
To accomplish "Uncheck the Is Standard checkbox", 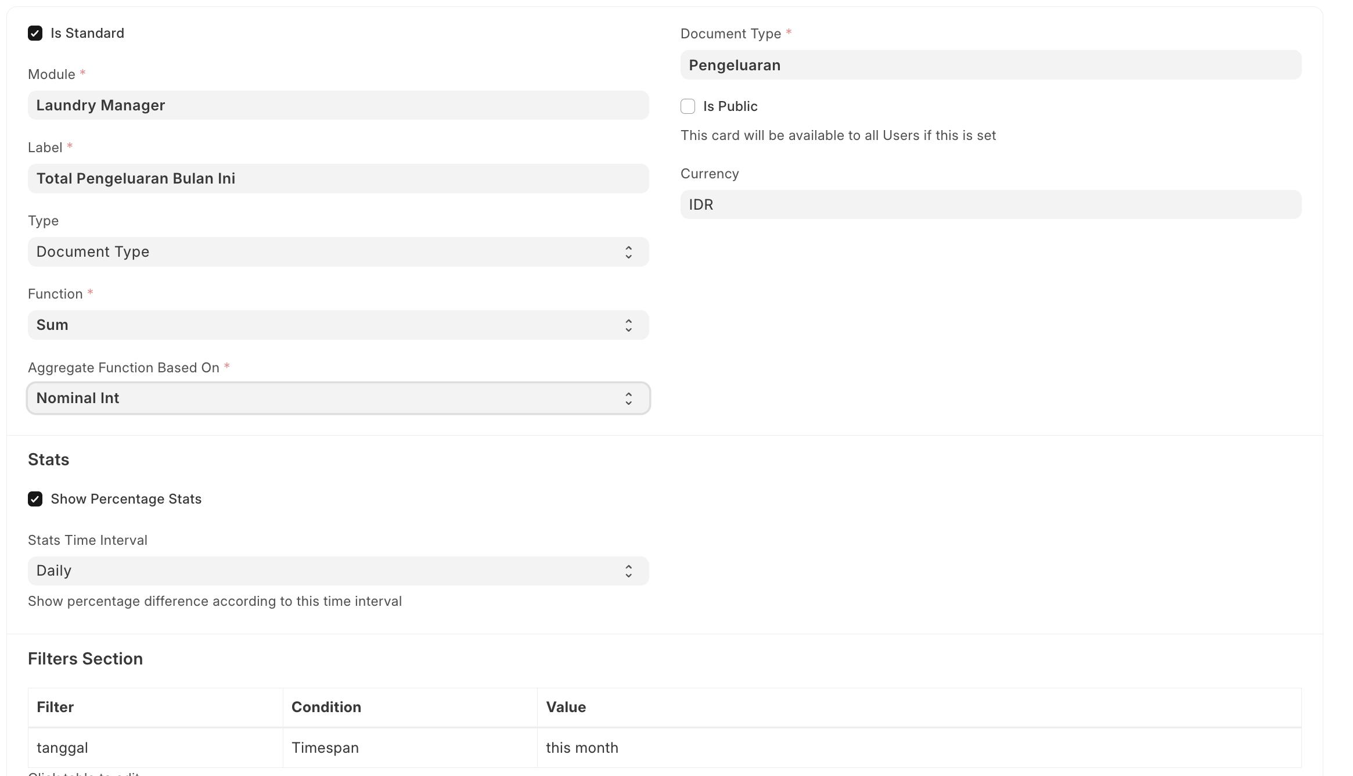I will point(35,33).
